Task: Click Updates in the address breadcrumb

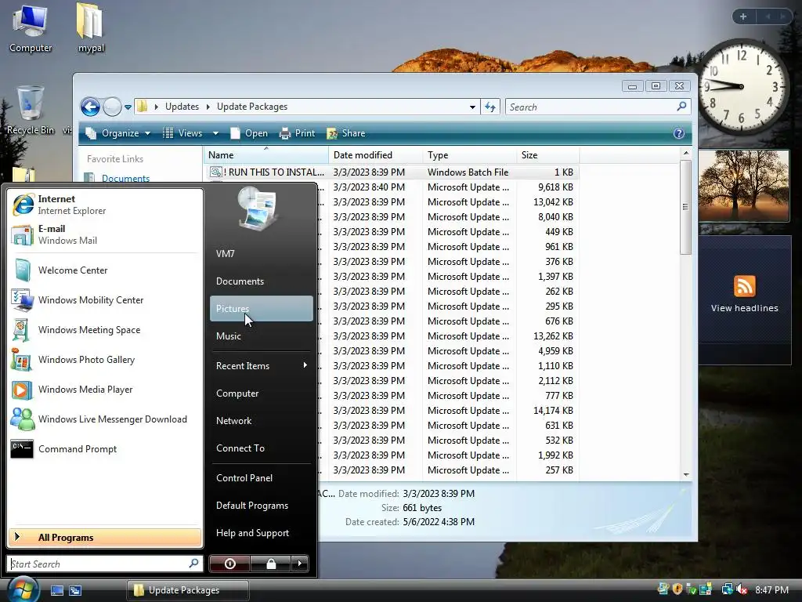Action: point(182,107)
